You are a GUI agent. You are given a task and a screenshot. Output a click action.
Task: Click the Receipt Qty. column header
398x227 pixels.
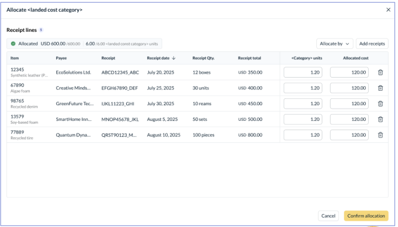(203, 58)
